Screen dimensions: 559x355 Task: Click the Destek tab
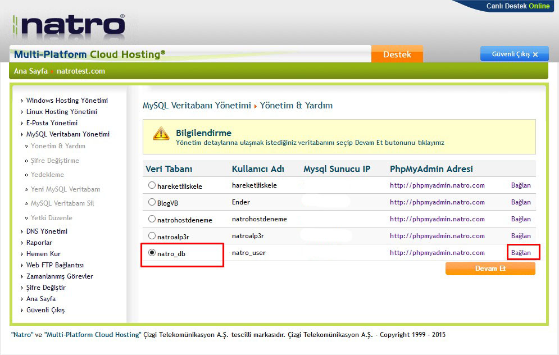click(397, 54)
